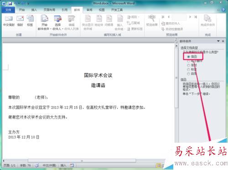Close the 邮件合并 task pane
228x170 pixels.
coord(223,41)
